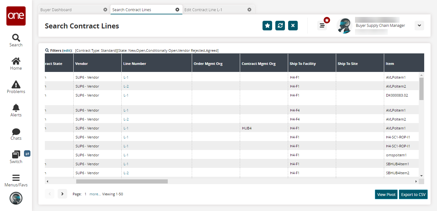Switch to Edit Contract Line L-1 tab
The height and width of the screenshot is (211, 437).
coord(203,10)
